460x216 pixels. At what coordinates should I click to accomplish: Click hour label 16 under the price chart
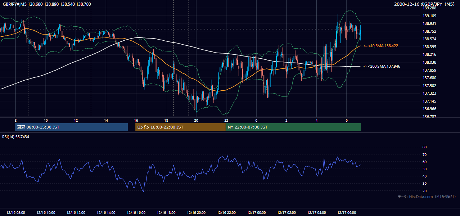(x=136, y=120)
